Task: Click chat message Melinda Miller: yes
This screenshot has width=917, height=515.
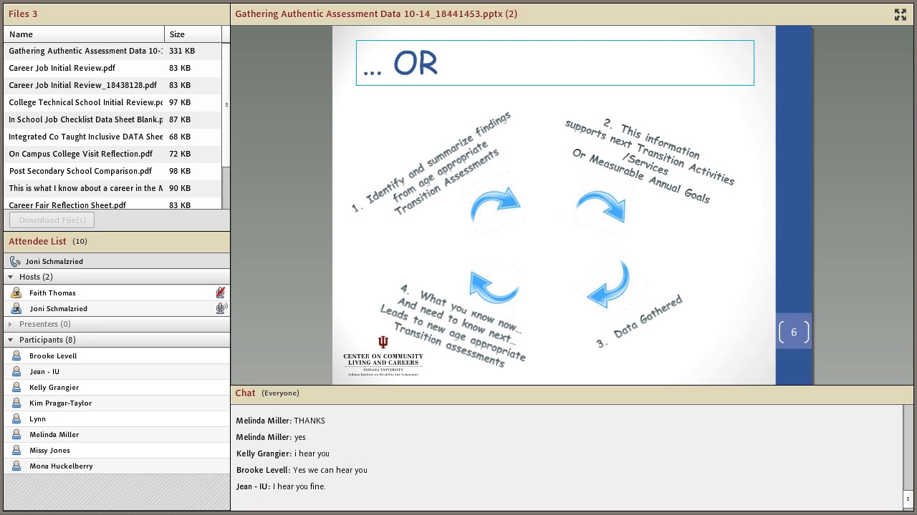Action: 271,437
